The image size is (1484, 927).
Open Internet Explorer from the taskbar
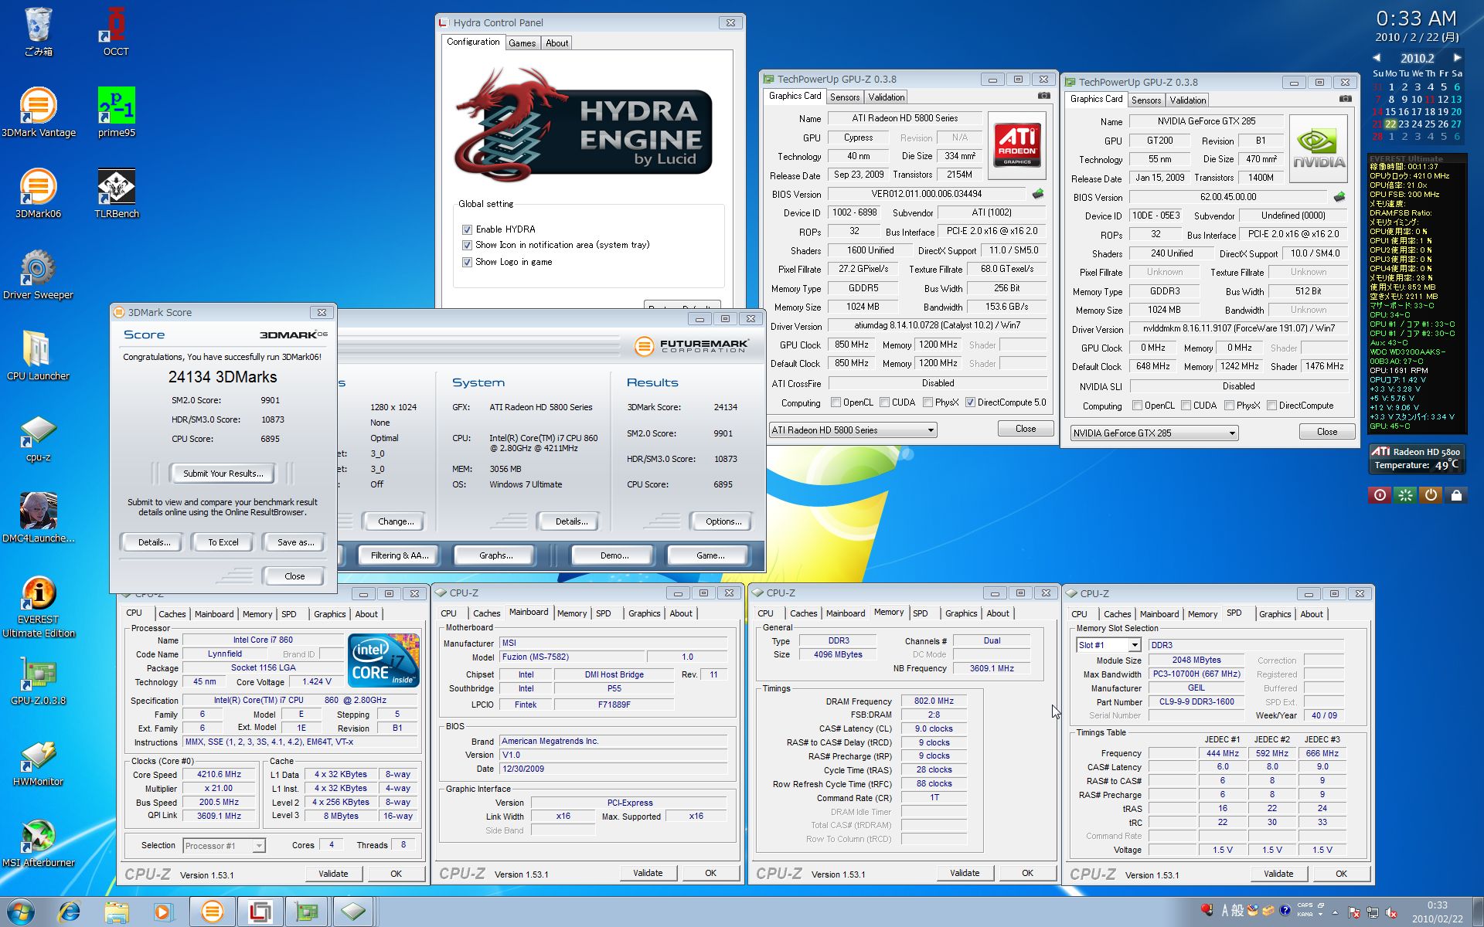click(x=70, y=912)
